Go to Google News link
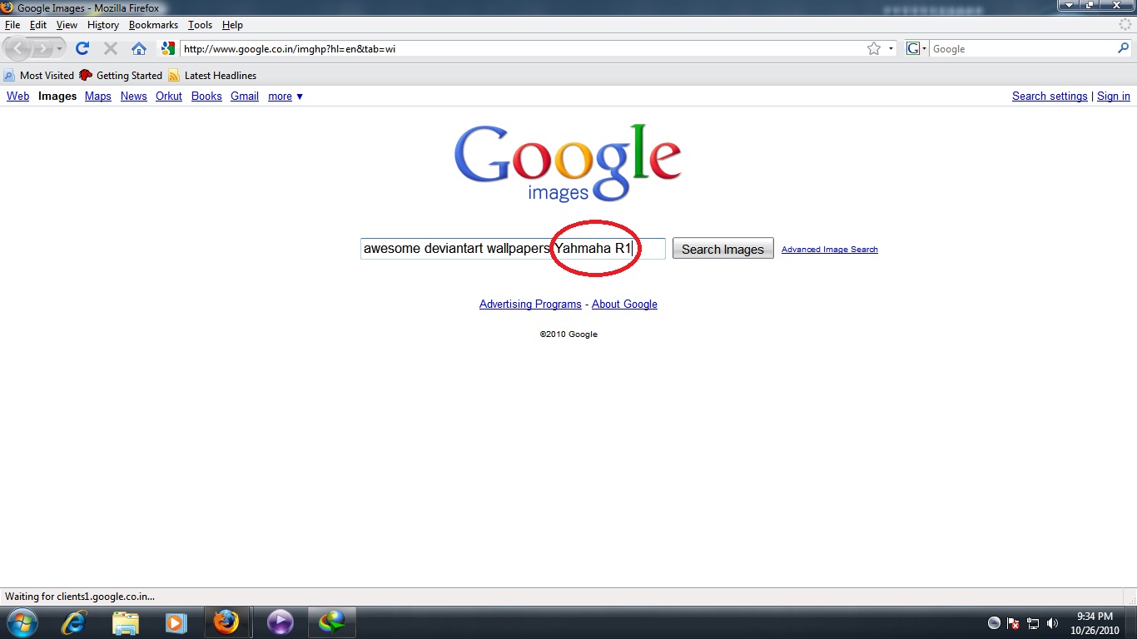Image resolution: width=1137 pixels, height=639 pixels. point(133,97)
